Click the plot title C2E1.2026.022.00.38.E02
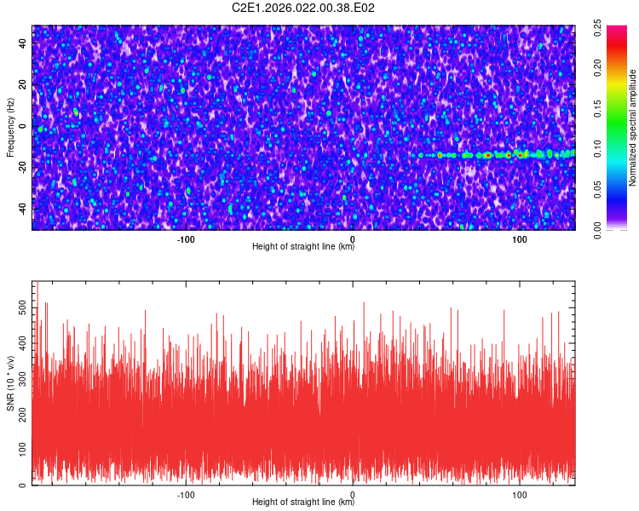The image size is (639, 511). 303,9
